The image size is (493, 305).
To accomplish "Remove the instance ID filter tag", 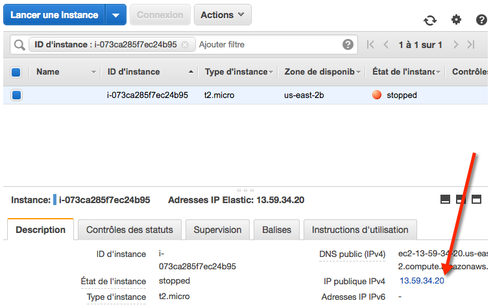I will [x=185, y=45].
